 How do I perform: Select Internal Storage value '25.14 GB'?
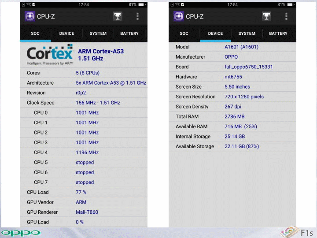(x=235, y=136)
